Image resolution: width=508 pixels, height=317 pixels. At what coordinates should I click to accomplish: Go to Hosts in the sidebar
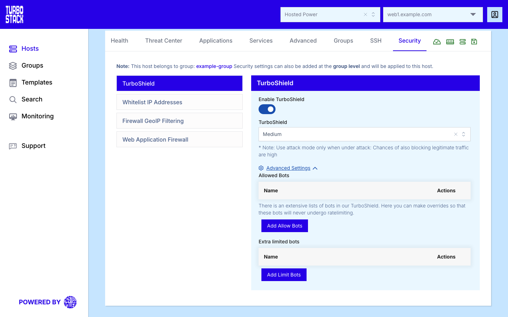30,49
